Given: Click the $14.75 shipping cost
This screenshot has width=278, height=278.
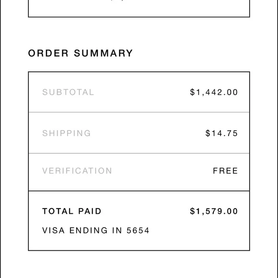Looking at the screenshot, I should (221, 133).
